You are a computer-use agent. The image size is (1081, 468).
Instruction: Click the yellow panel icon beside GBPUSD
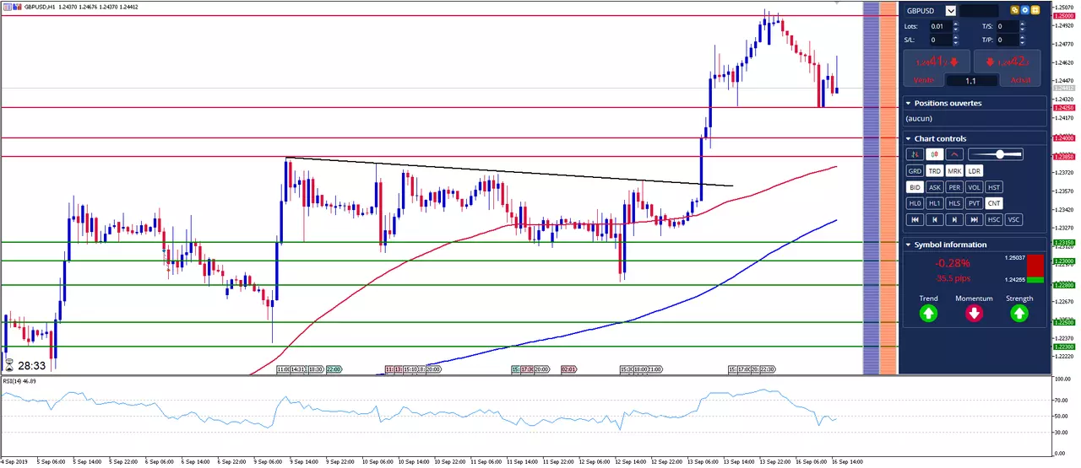pyautogui.click(x=1015, y=11)
